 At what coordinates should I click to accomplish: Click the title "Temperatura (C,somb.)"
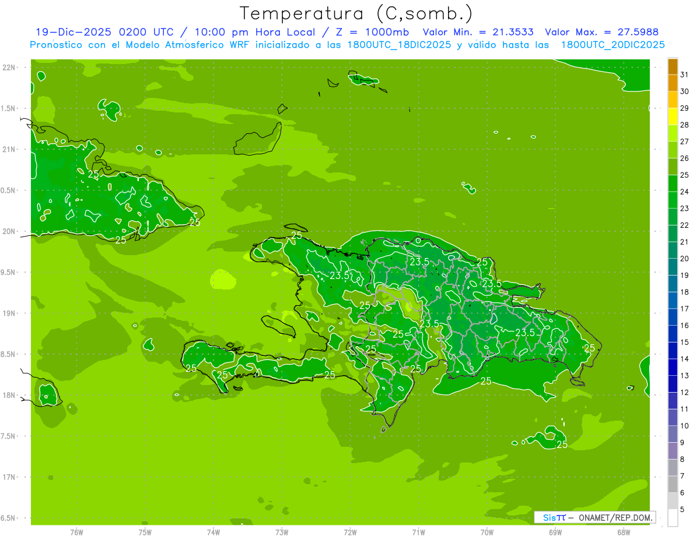point(356,13)
